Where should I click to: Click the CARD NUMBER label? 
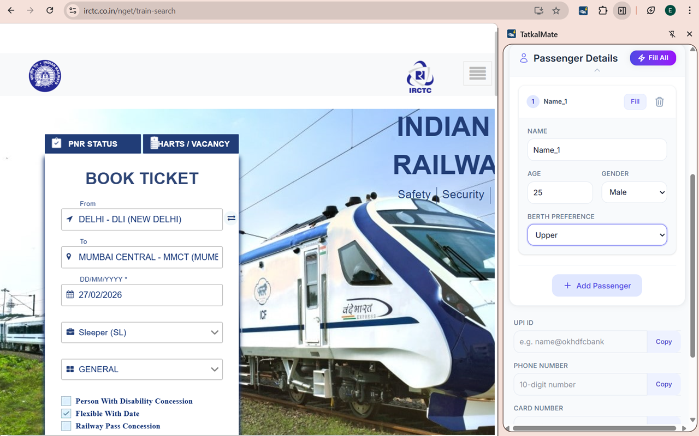click(x=538, y=408)
